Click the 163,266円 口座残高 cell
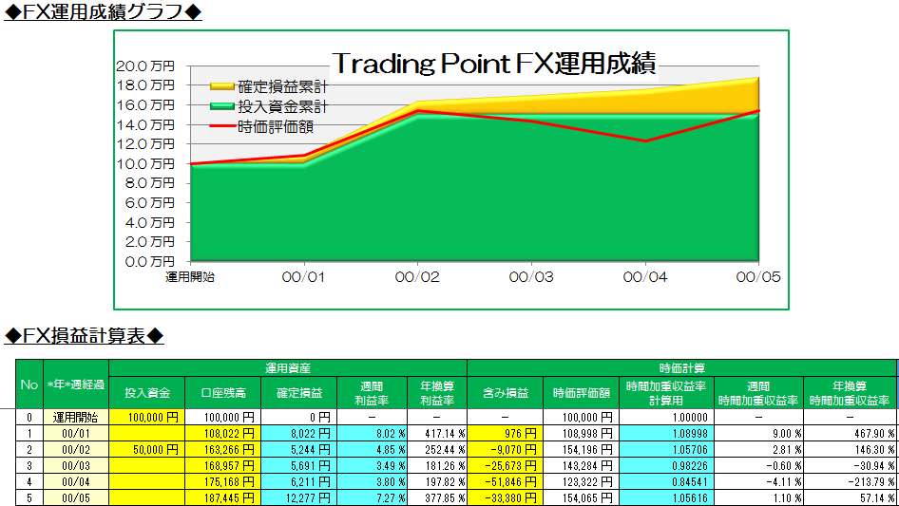The width and height of the screenshot is (899, 506). [223, 449]
